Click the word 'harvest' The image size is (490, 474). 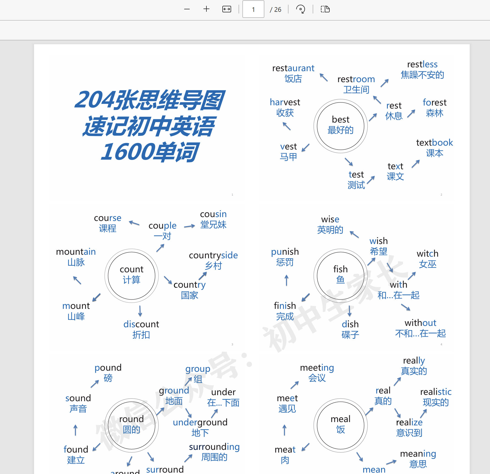(x=285, y=102)
